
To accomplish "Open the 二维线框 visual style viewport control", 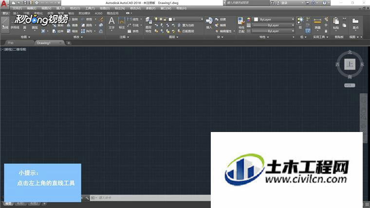I will pos(20,49).
